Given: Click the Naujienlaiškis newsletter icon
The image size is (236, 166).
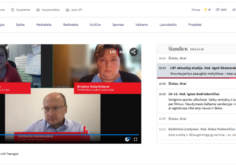Looking at the screenshot, I should point(38,10).
